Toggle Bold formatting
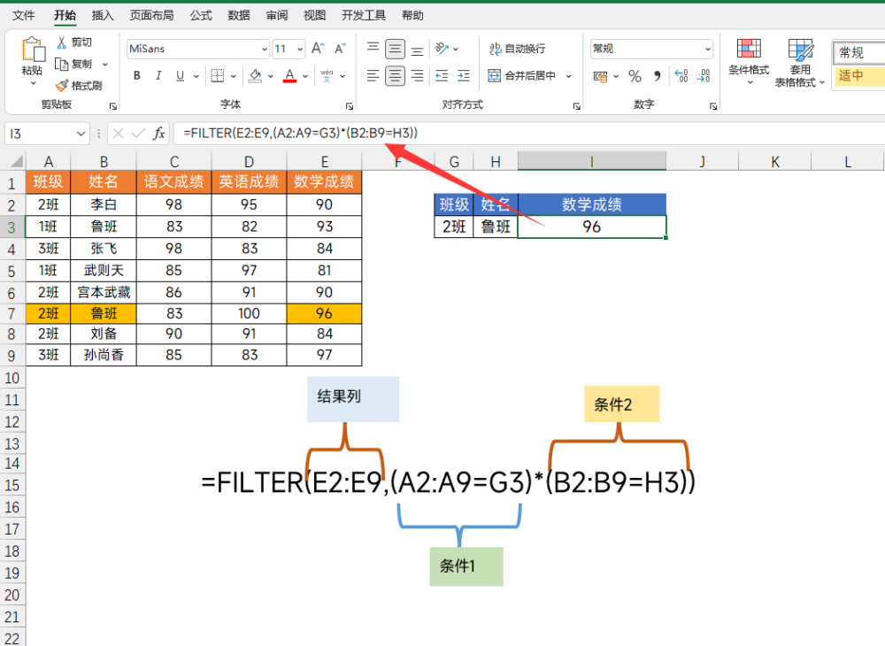 [137, 76]
